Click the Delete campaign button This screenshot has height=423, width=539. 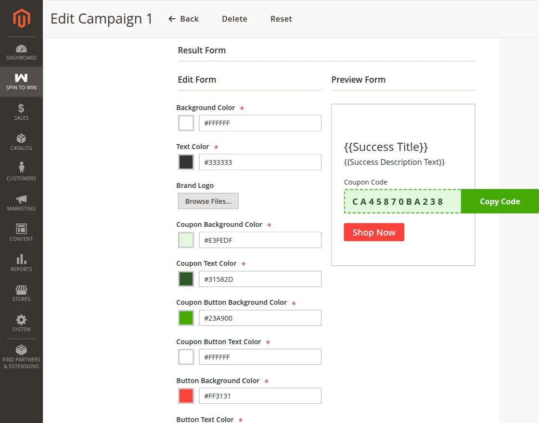234,19
